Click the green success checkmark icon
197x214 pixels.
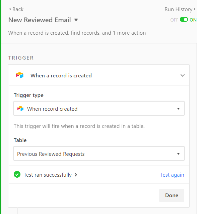pos(17,174)
